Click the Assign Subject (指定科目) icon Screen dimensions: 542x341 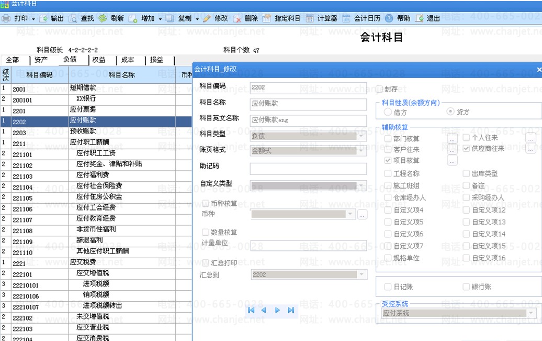(x=266, y=18)
